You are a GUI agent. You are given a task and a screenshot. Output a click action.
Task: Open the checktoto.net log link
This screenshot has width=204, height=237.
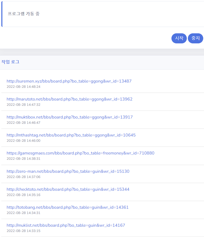point(68,189)
